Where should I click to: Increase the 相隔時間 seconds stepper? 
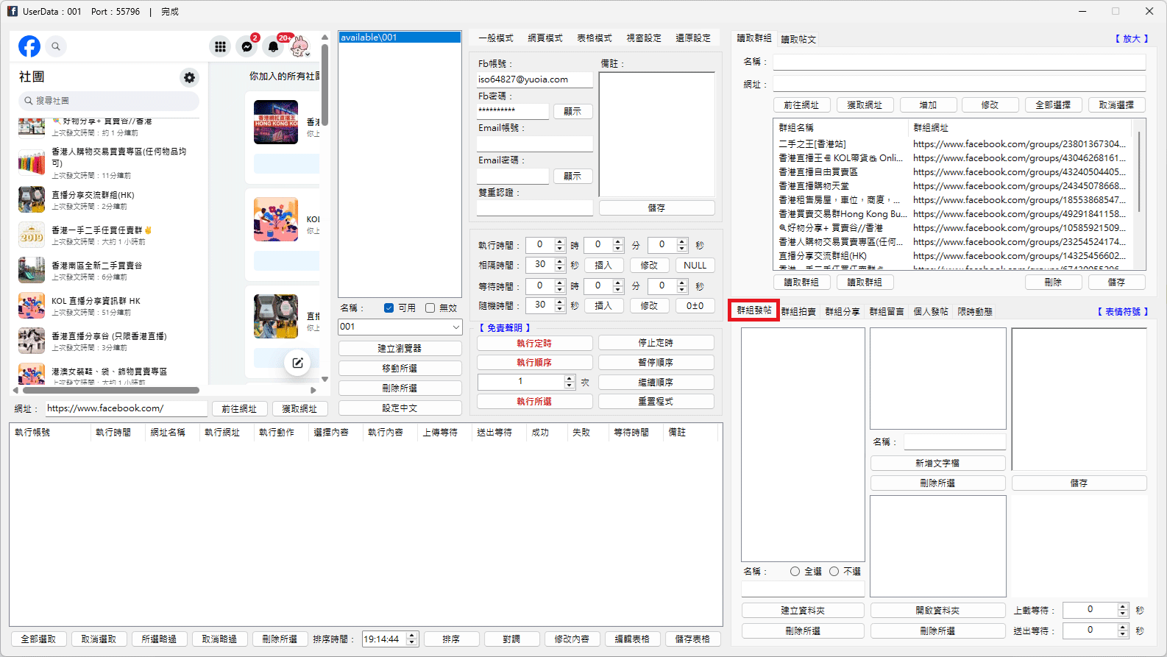click(560, 262)
